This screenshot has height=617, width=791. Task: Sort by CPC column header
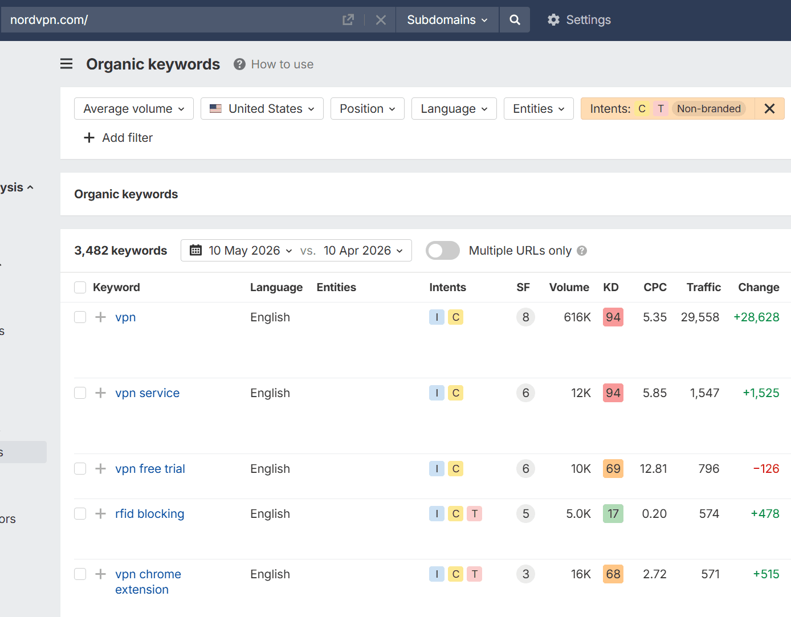655,288
